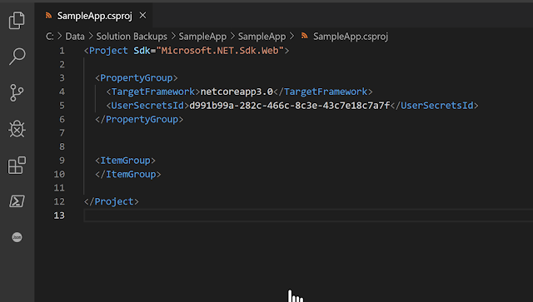The width and height of the screenshot is (533, 302).
Task: Click the opening PropertyGroup tag on line 3
Action: (x=137, y=78)
